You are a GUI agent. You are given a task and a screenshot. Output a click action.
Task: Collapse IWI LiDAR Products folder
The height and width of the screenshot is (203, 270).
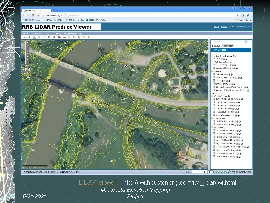pyautogui.click(x=212, y=96)
